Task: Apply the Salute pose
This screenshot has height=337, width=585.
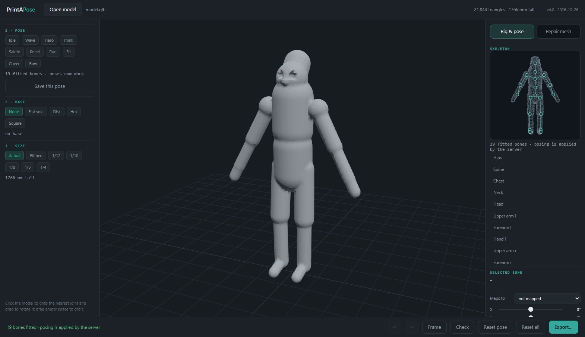Action: [x=15, y=52]
